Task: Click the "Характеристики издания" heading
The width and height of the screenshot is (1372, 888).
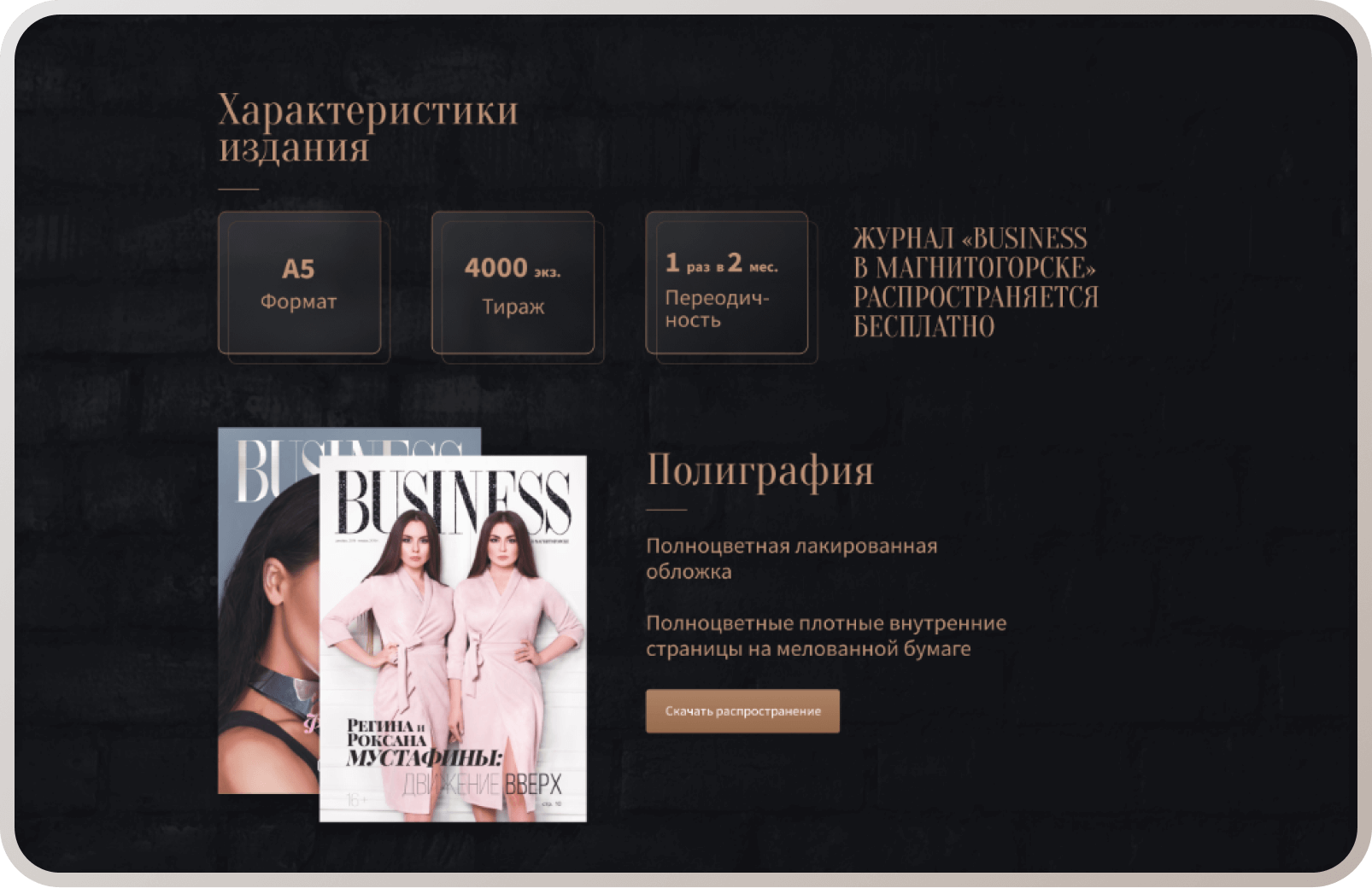Action: (368, 128)
